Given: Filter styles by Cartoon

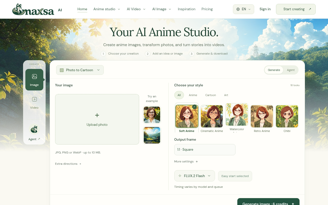Looking at the screenshot, I should coord(211,95).
